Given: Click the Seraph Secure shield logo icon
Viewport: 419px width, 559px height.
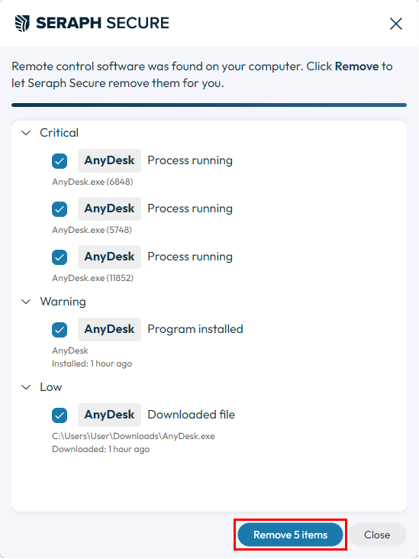Looking at the screenshot, I should 22,24.
